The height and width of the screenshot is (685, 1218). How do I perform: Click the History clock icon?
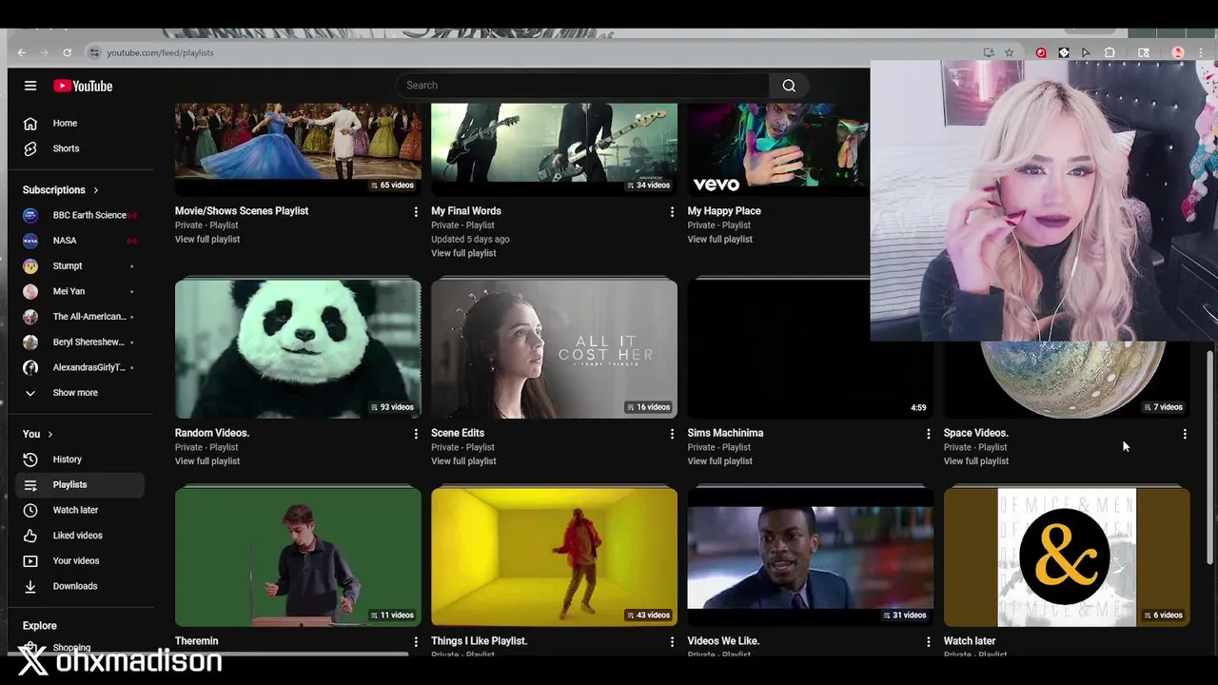pyautogui.click(x=30, y=460)
